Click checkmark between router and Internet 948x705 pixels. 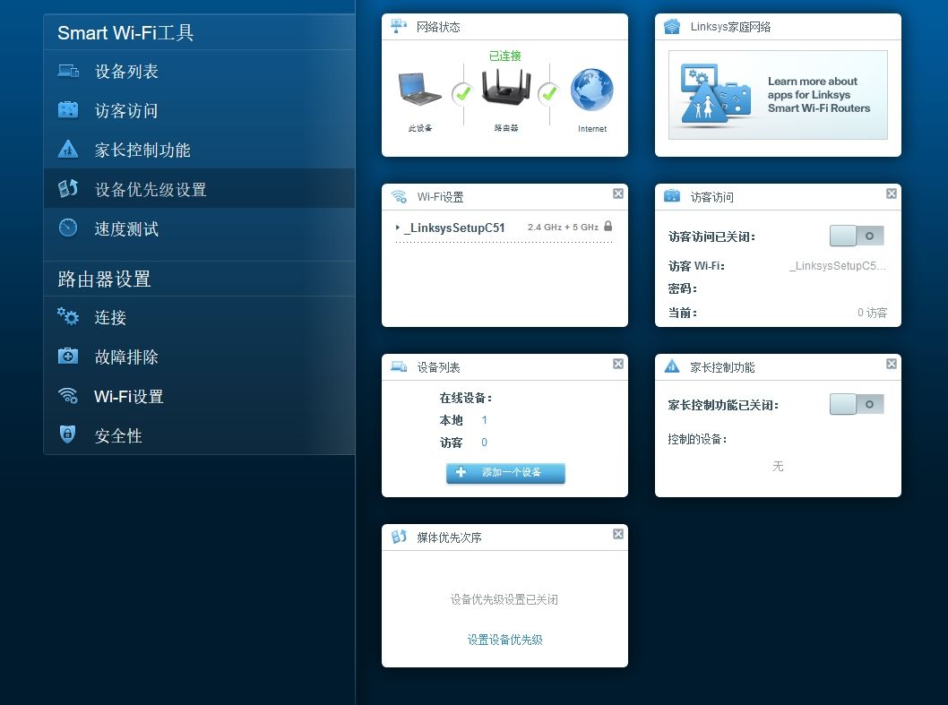coord(549,94)
